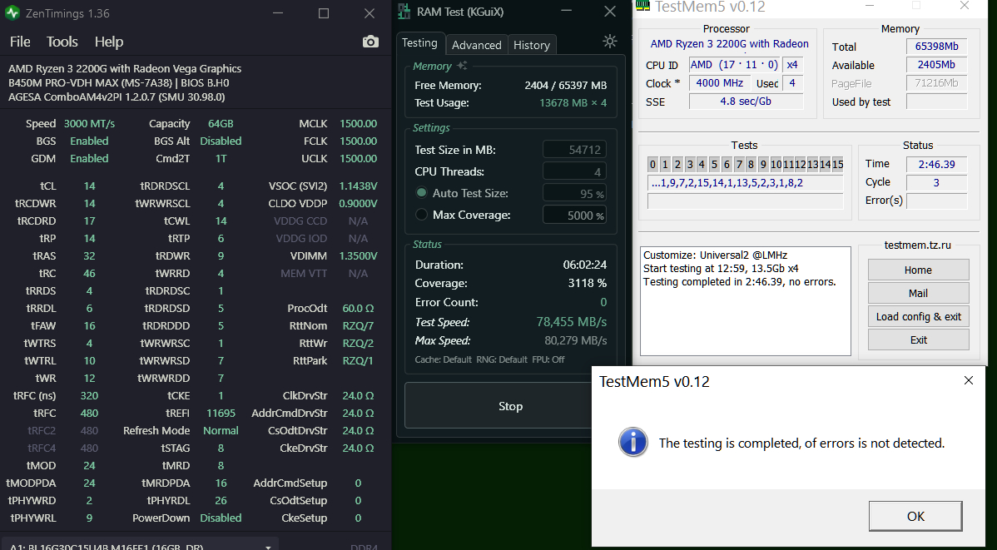Click the testmem.tz.ru label in TestMem5
This screenshot has height=550, width=997.
point(917,245)
